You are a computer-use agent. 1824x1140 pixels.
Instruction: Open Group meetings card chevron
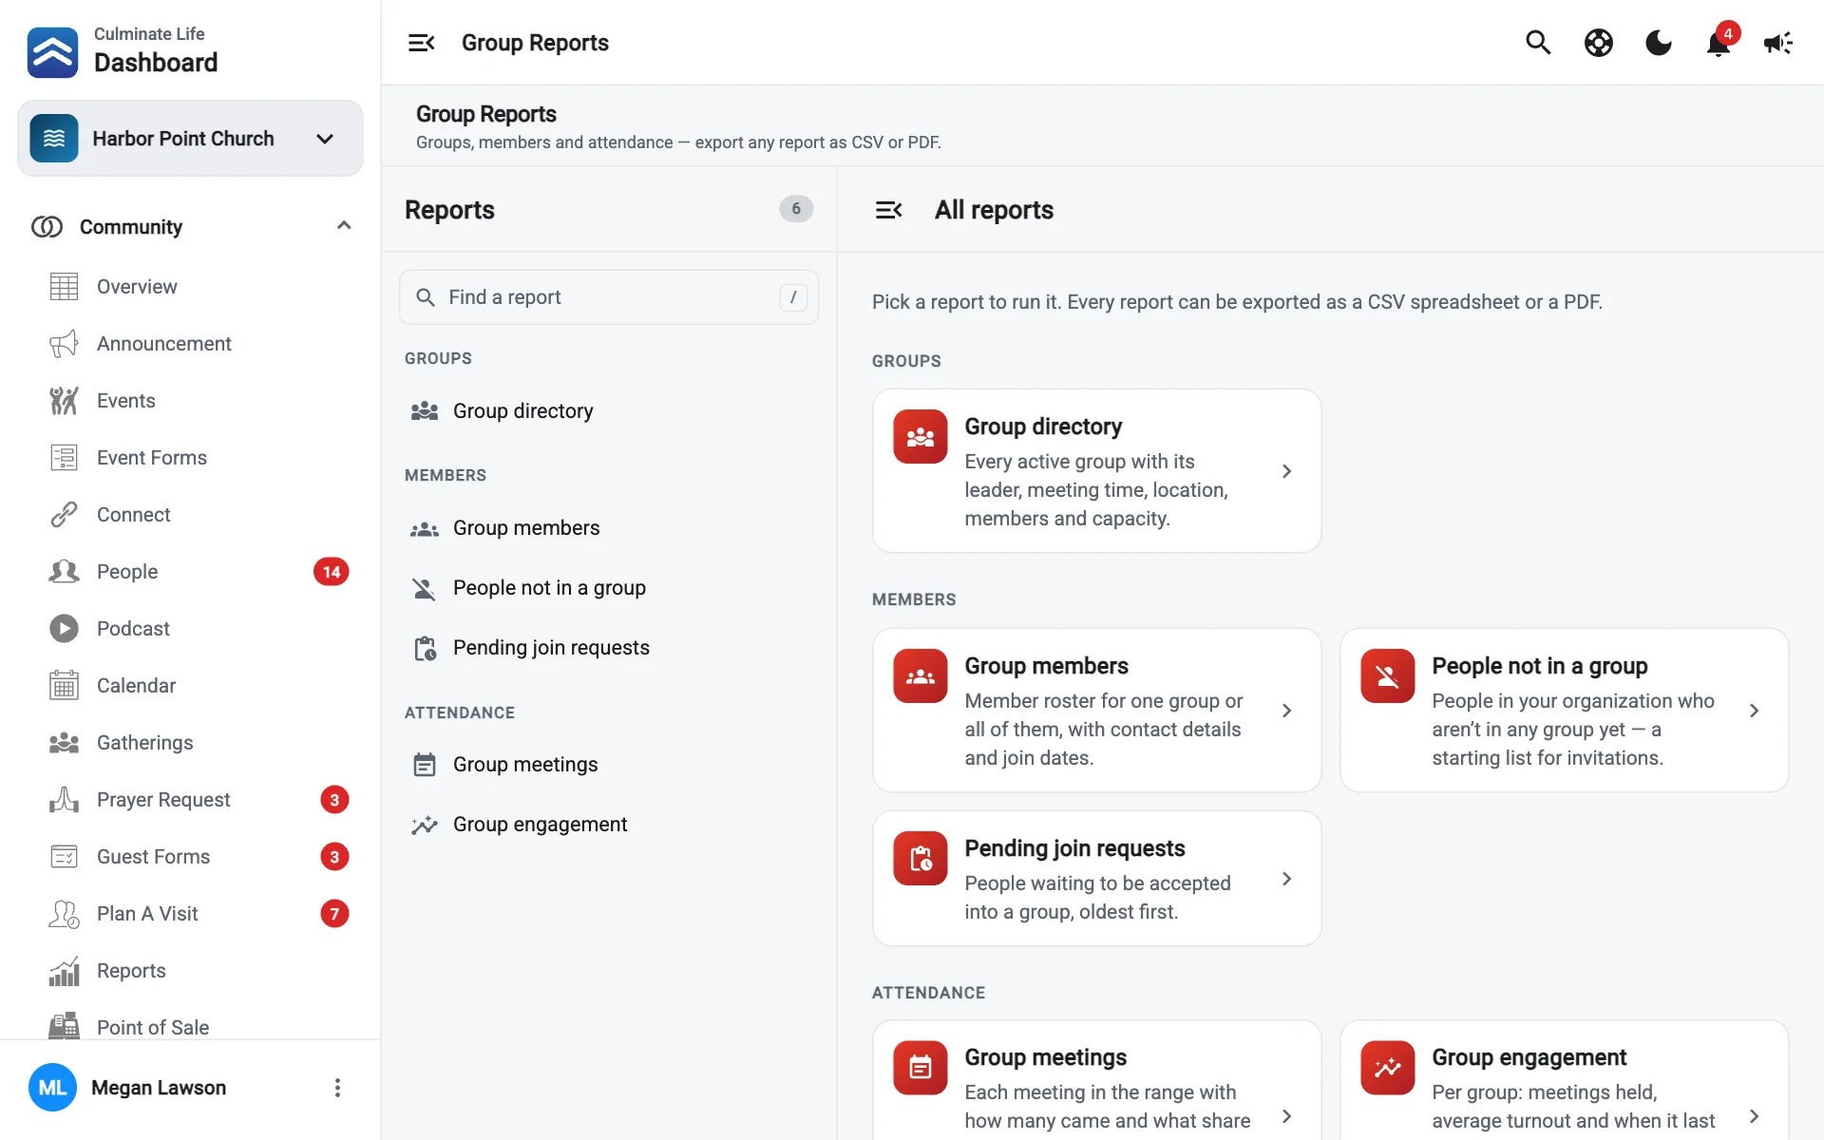coord(1286,1116)
